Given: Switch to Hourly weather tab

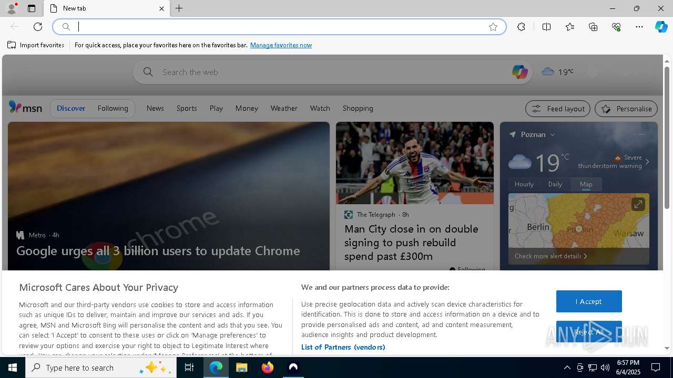Looking at the screenshot, I should pyautogui.click(x=524, y=184).
